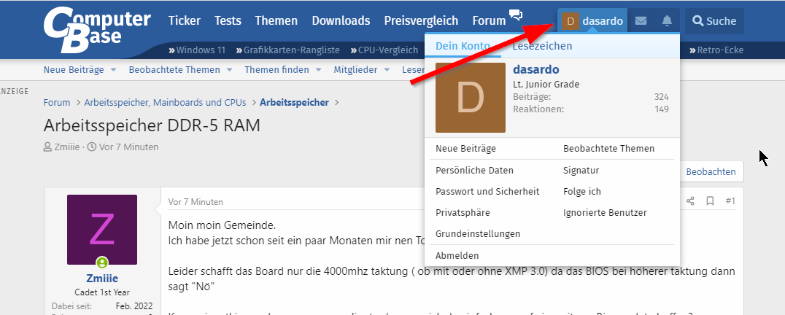The width and height of the screenshot is (785, 315).
Task: Open the Downloads menu item
Action: [341, 21]
